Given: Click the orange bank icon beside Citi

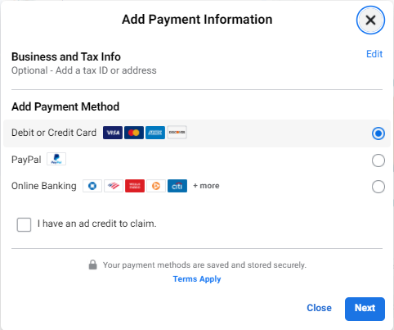Looking at the screenshot, I should [156, 186].
